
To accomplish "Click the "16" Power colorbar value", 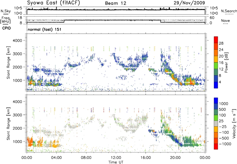I will tap(221, 63).
